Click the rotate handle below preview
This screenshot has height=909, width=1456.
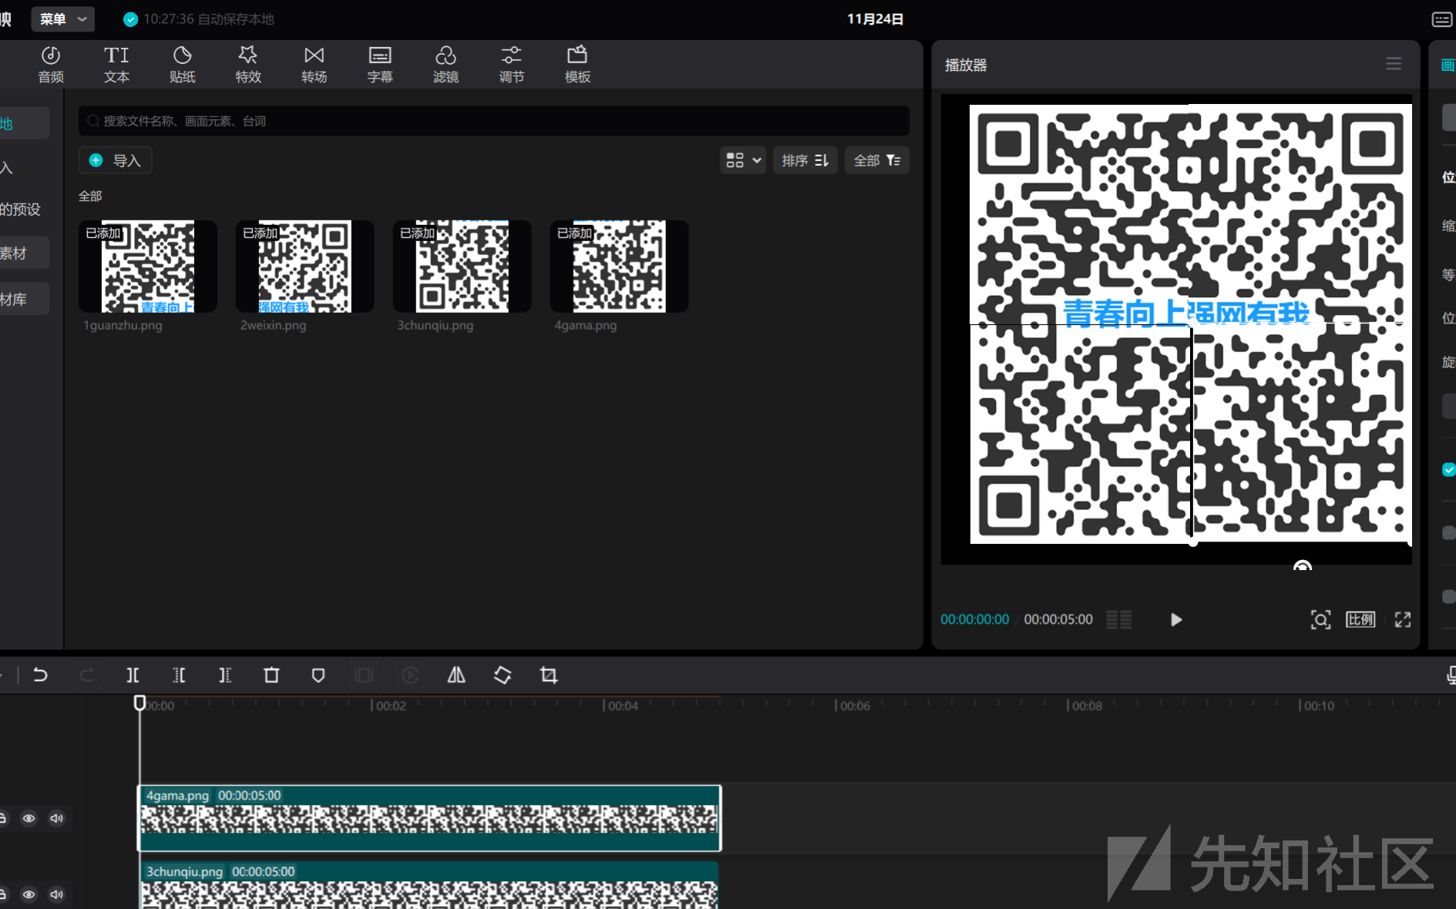tap(1302, 566)
